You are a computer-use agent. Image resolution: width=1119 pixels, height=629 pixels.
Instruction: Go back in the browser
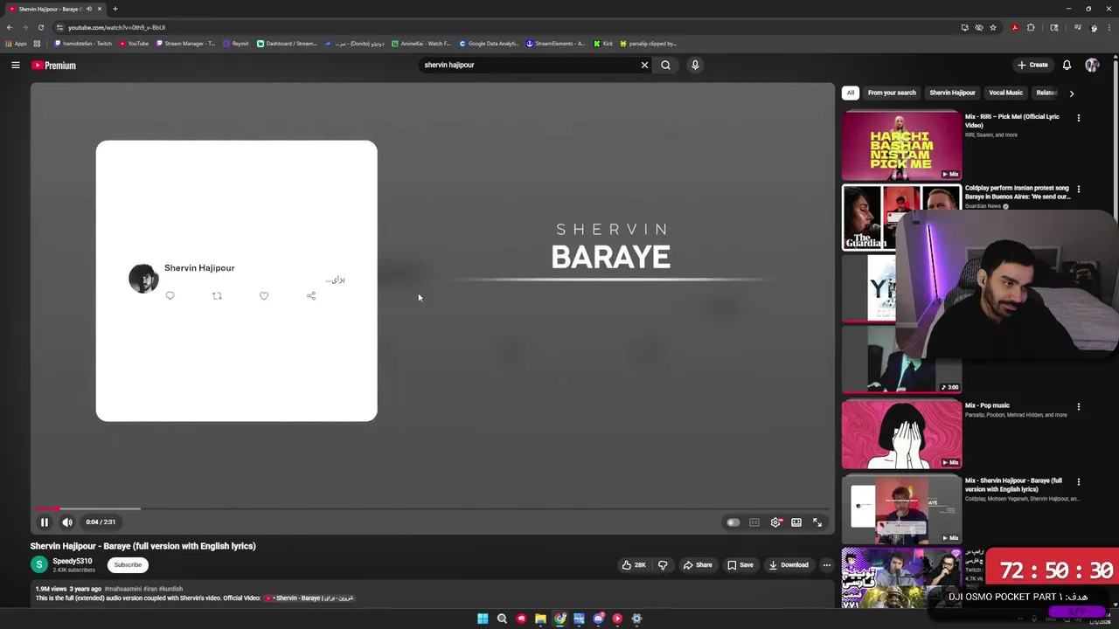pos(10,27)
